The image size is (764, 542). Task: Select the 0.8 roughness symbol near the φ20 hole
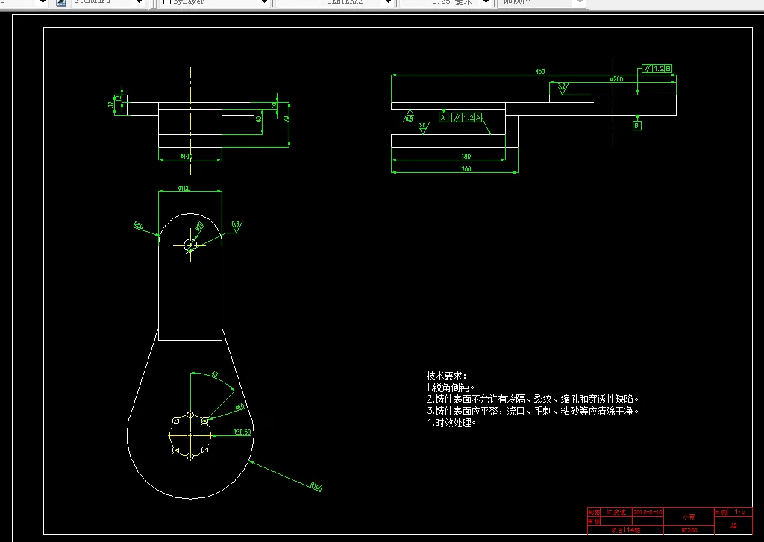click(237, 226)
